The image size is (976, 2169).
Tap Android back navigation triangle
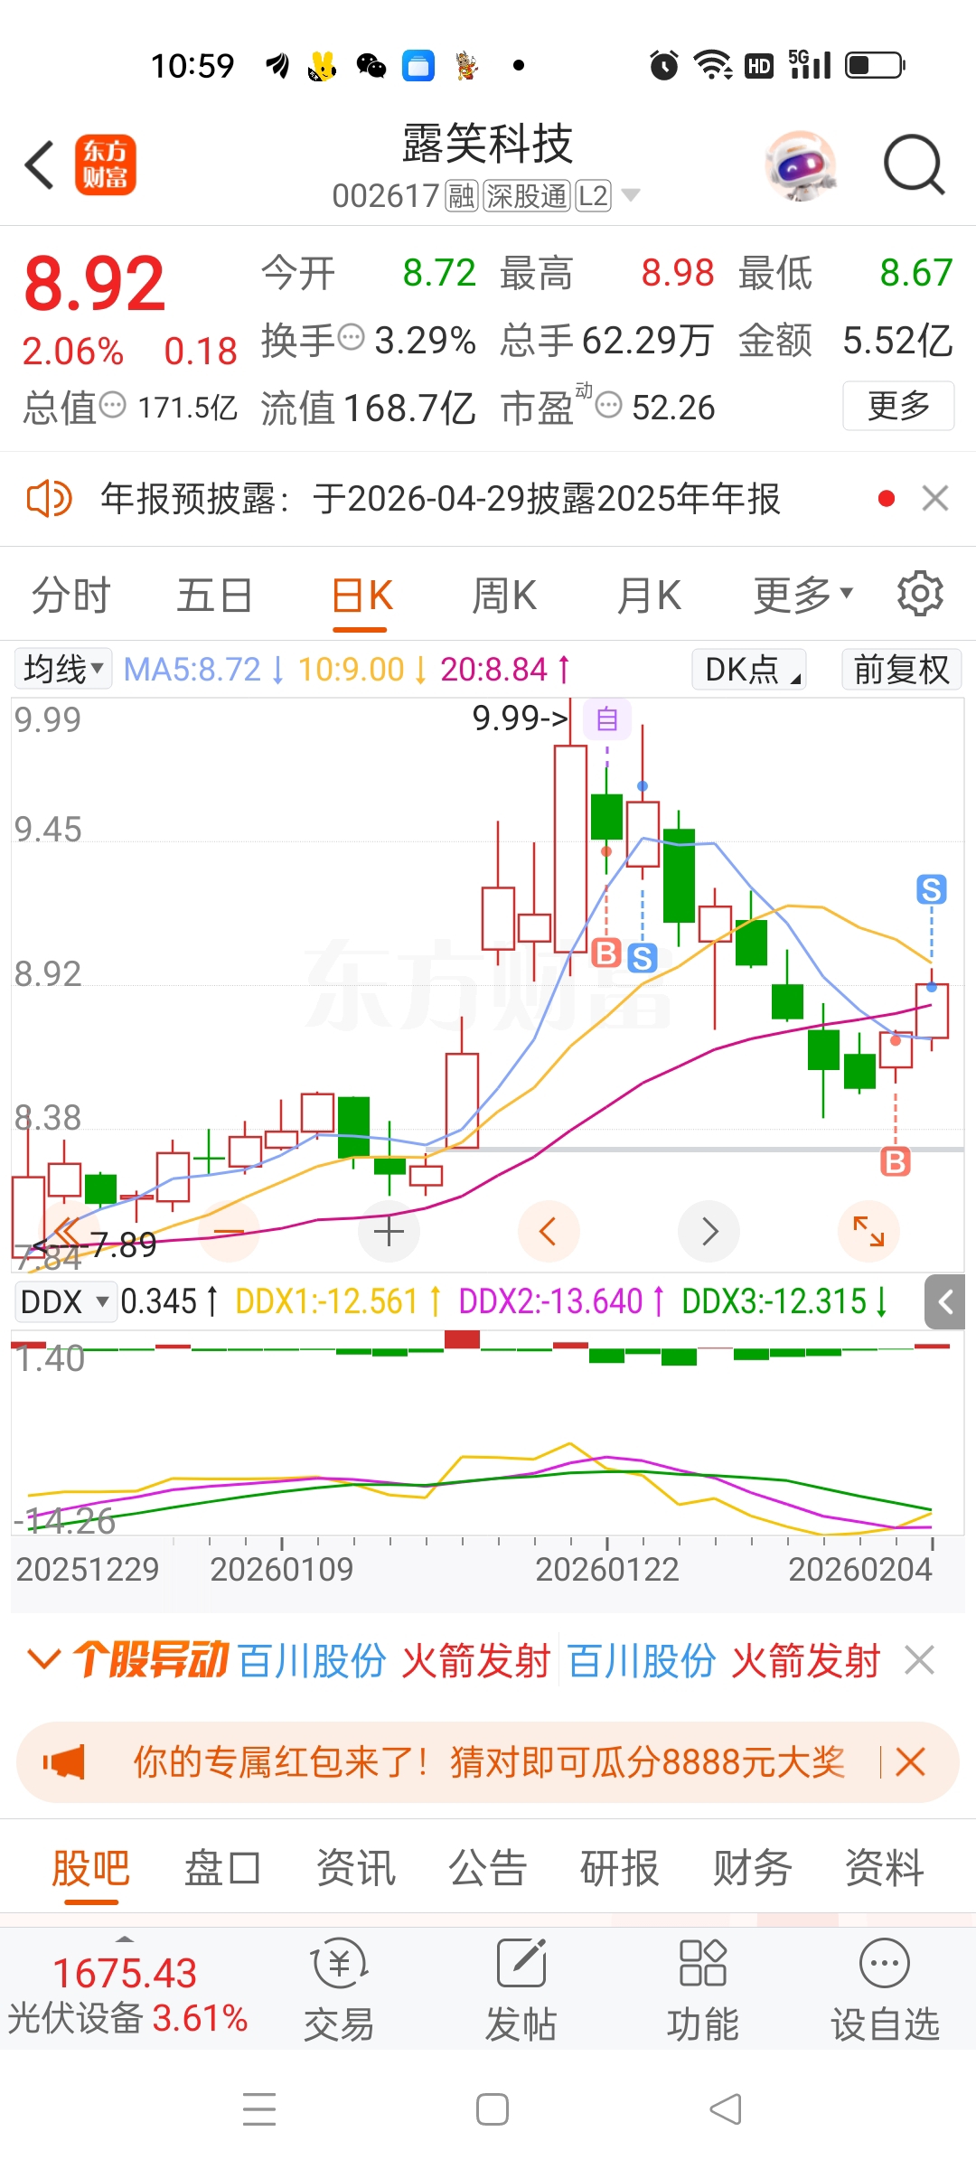726,2109
